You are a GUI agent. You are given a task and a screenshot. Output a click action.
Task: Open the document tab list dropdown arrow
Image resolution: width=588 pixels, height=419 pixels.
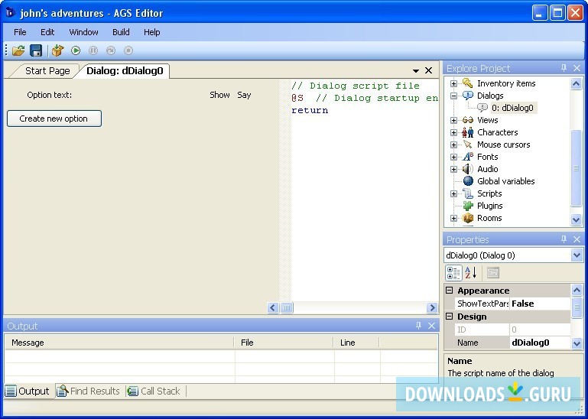[415, 71]
